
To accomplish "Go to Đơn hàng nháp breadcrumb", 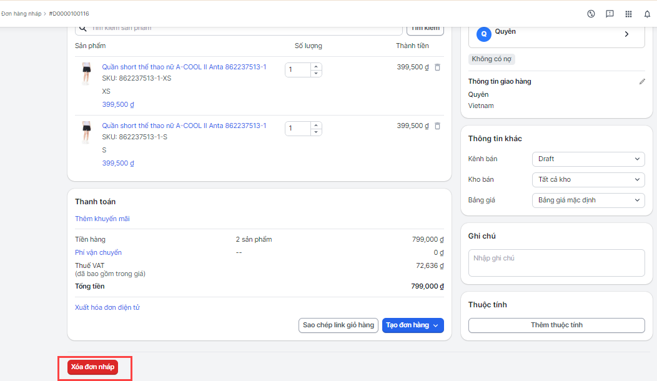I will click(21, 14).
